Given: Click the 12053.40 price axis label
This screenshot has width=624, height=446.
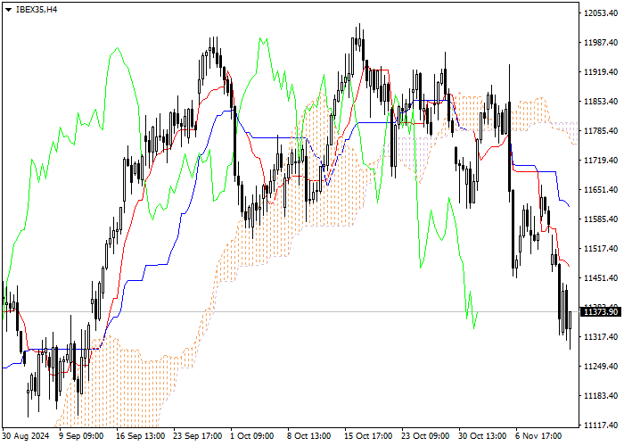Looking at the screenshot, I should (601, 13).
